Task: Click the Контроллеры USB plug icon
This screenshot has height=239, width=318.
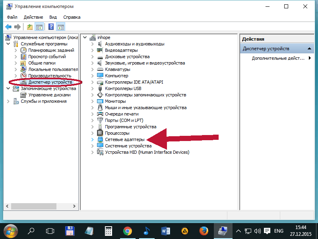Action: tap(100, 88)
